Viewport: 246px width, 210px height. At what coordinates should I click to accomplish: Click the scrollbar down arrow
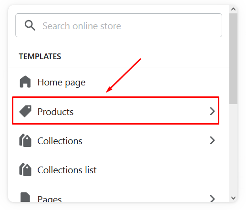(233, 198)
